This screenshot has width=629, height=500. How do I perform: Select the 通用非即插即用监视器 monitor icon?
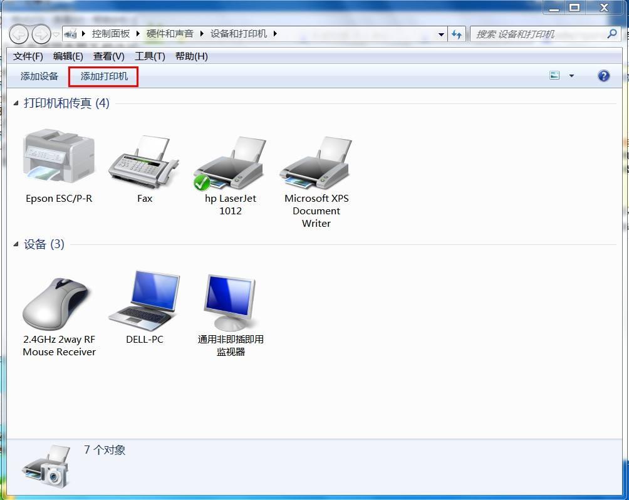pos(229,302)
